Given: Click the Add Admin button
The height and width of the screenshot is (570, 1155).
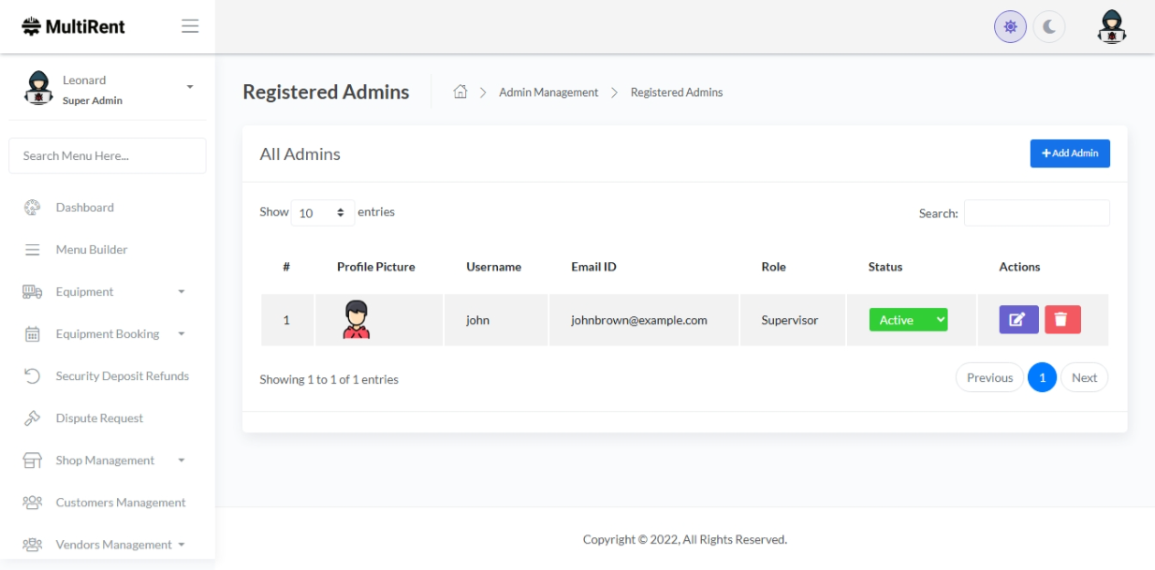Looking at the screenshot, I should click(1070, 153).
